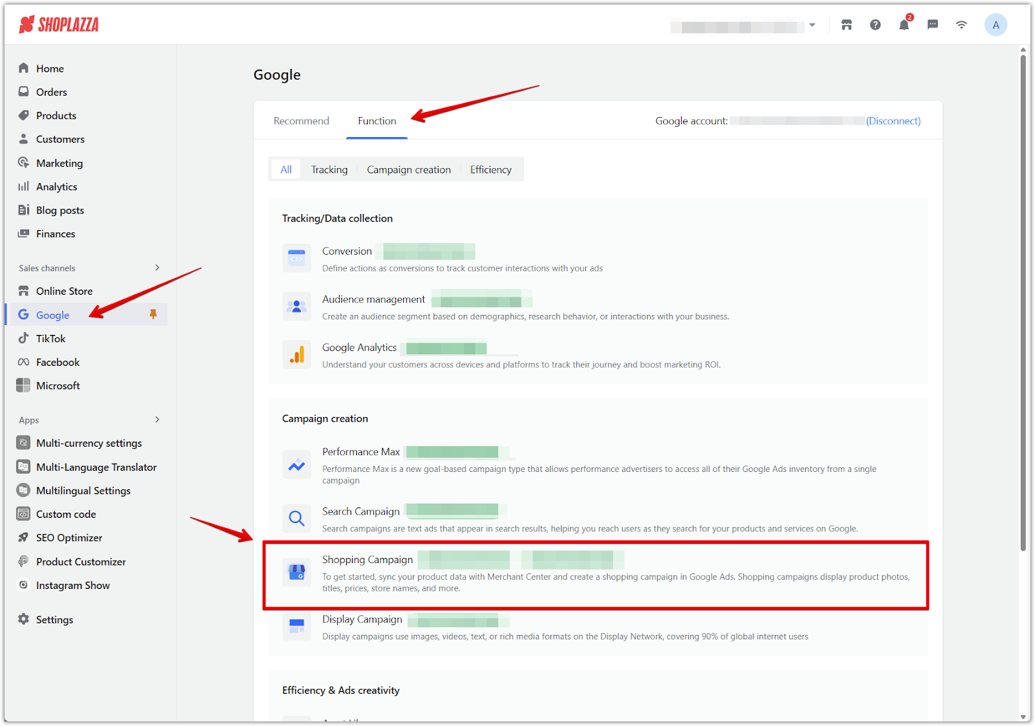Unpin Google channel with the pin icon
The image size is (1035, 726).
153,314
